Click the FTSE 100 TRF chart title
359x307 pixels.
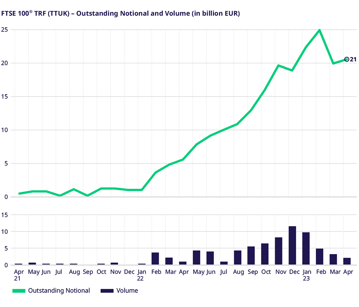(x=120, y=14)
